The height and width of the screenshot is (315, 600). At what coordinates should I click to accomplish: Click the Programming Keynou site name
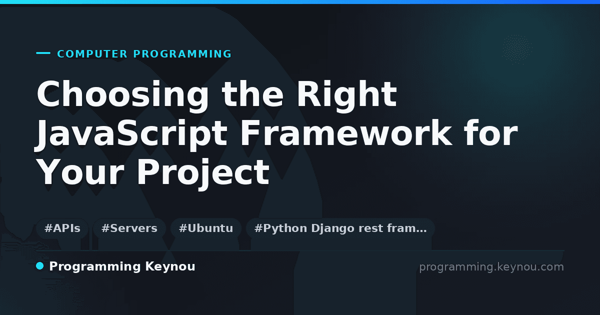tap(122, 266)
